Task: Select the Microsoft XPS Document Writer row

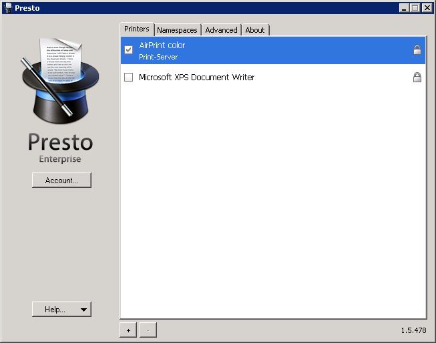Action: tap(273, 77)
